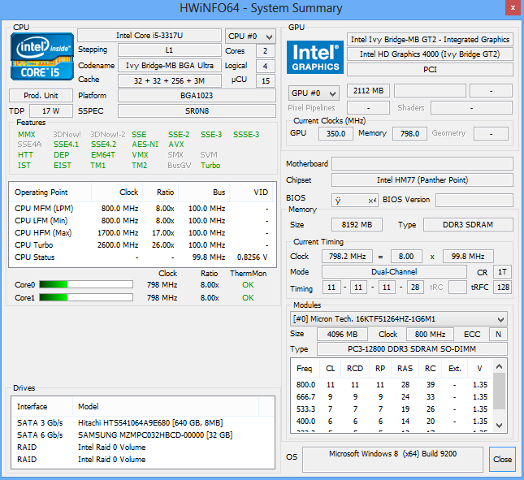Click the module Clock 800 MHz field
Viewport: 524px width, 480px height.
click(430, 335)
